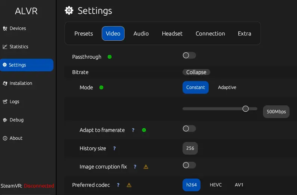The height and width of the screenshot is (195, 297).
Task: Click the History size value field
Action: coord(190,148)
